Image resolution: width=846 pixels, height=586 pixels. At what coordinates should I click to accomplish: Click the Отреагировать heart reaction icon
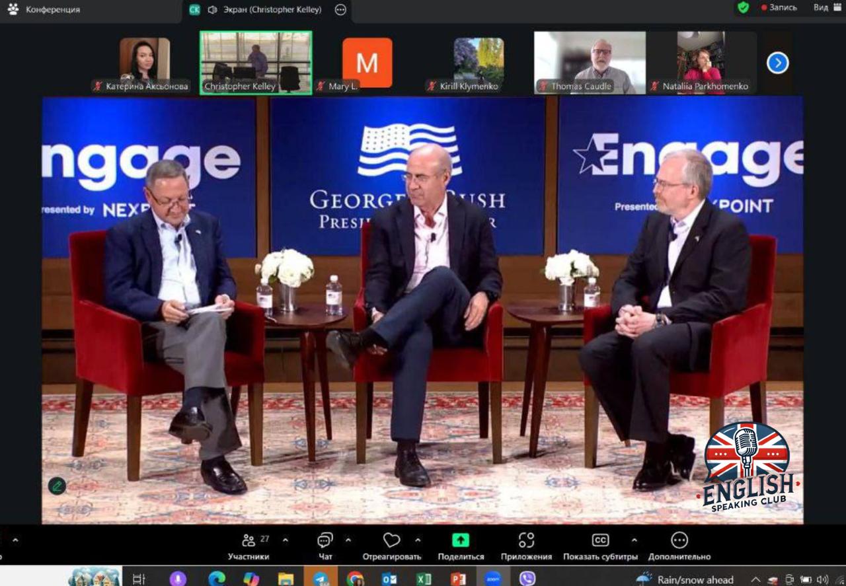click(x=391, y=541)
